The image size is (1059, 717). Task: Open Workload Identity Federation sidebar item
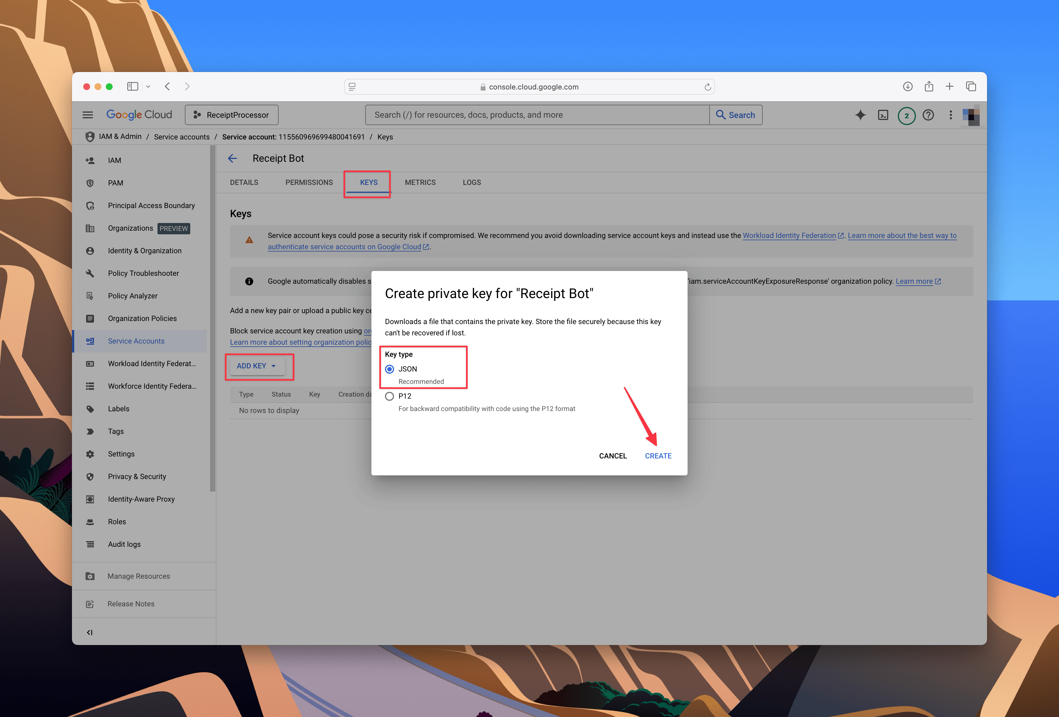(139, 363)
